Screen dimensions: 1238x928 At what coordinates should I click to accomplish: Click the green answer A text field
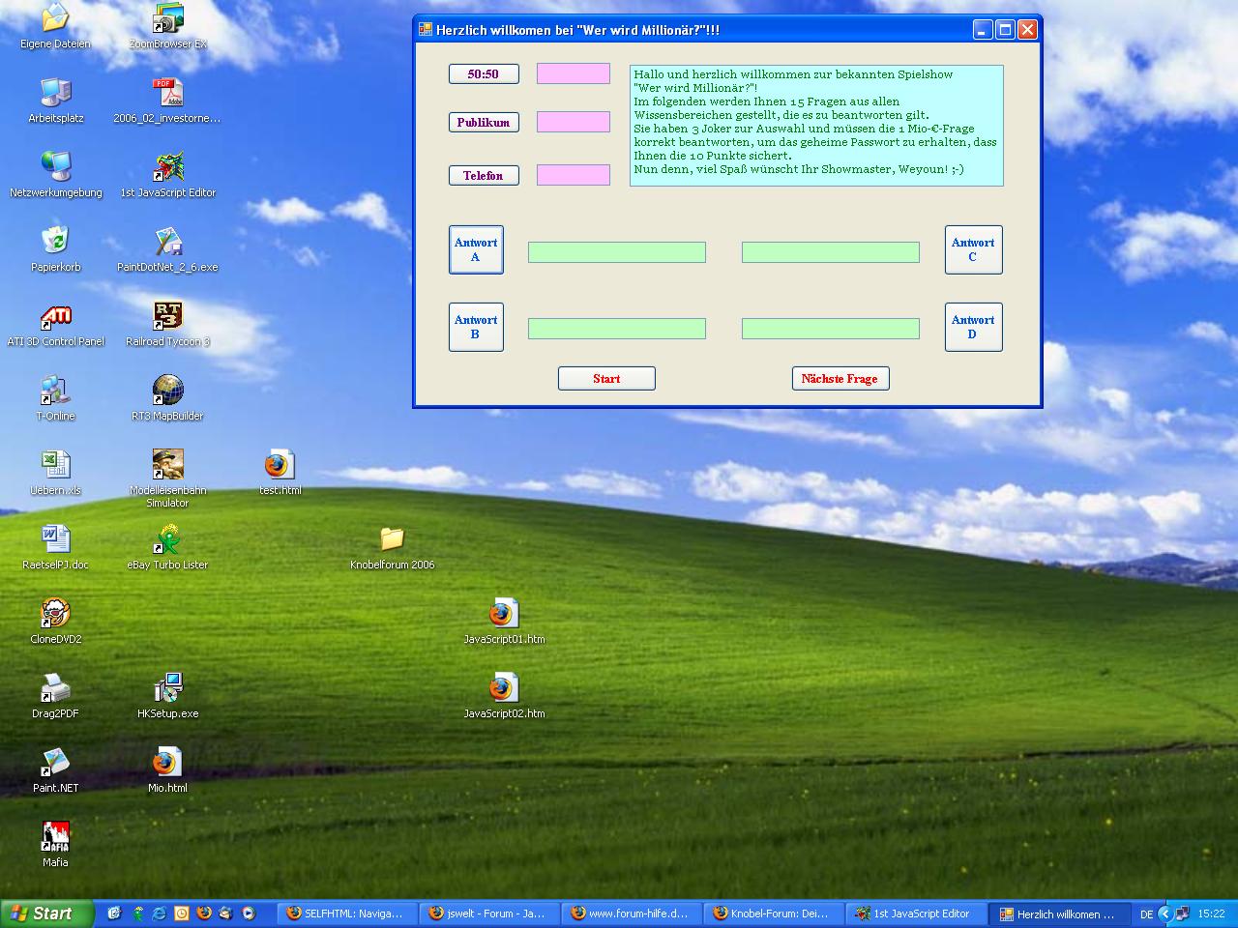616,252
